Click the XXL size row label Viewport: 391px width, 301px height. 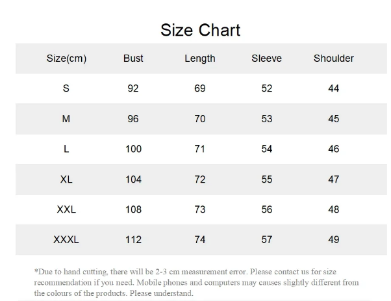(x=66, y=209)
